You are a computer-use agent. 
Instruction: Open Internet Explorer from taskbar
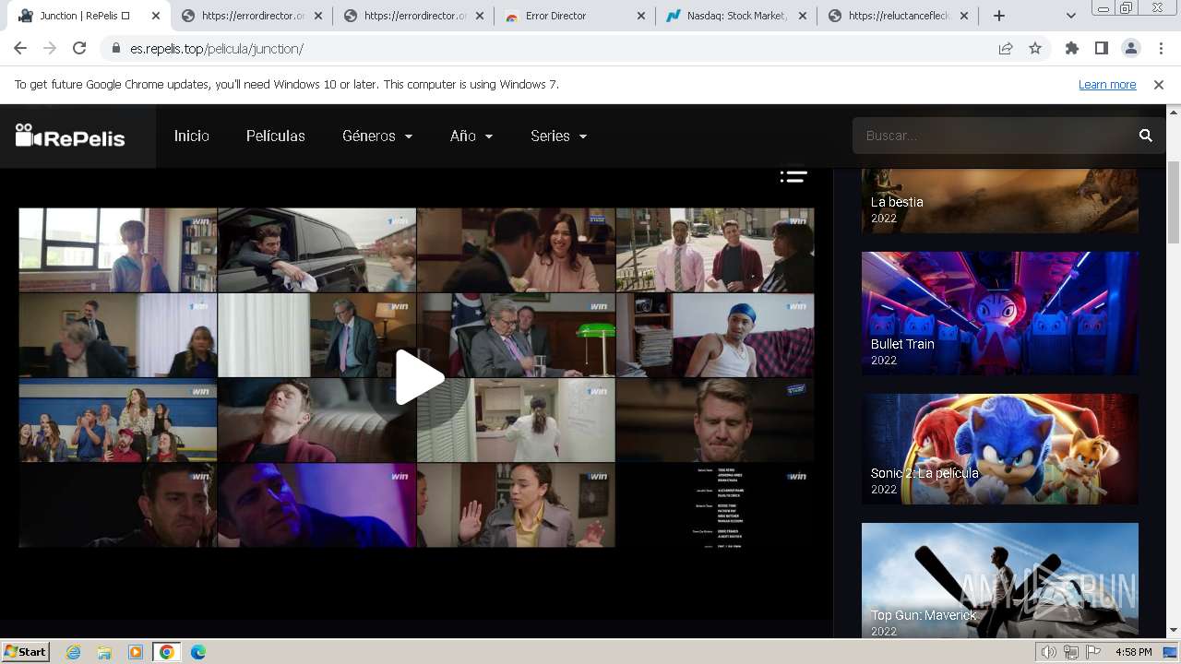73,652
